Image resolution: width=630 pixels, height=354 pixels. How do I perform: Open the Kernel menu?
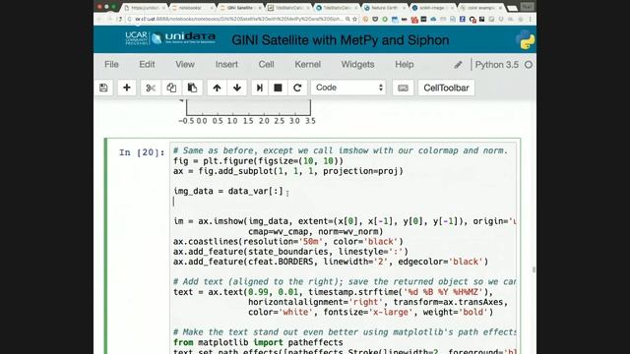pyautogui.click(x=308, y=65)
